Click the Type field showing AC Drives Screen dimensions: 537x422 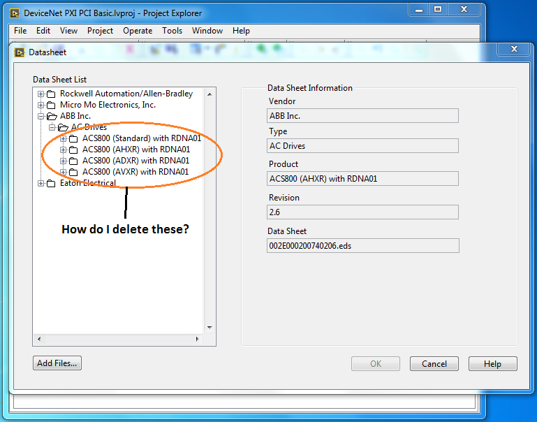click(x=362, y=146)
